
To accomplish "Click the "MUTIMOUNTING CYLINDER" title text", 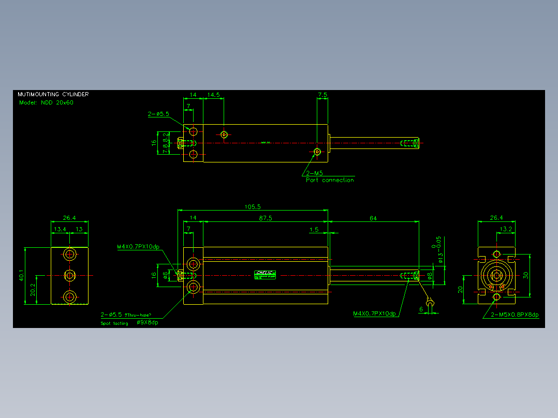I will 53,94.
